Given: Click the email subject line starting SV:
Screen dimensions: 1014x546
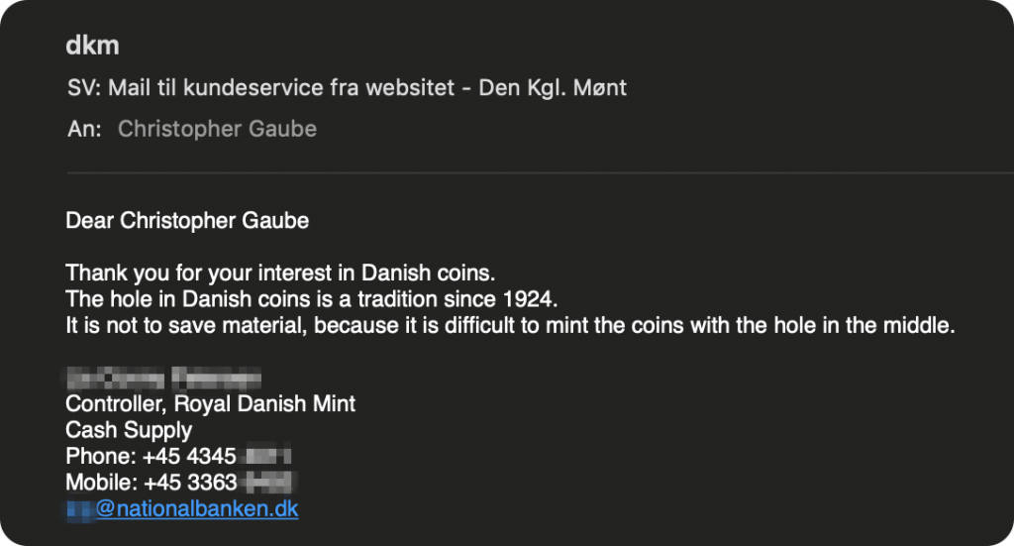Looking at the screenshot, I should (348, 87).
